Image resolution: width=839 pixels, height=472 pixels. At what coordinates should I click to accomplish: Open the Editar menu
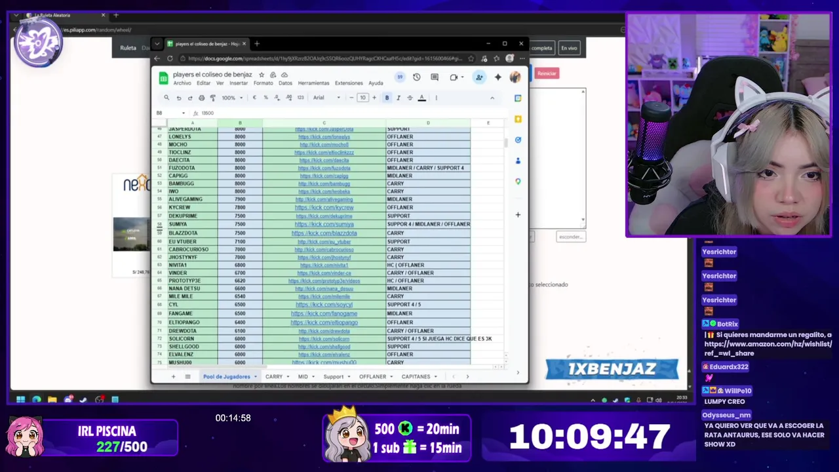[x=204, y=83]
